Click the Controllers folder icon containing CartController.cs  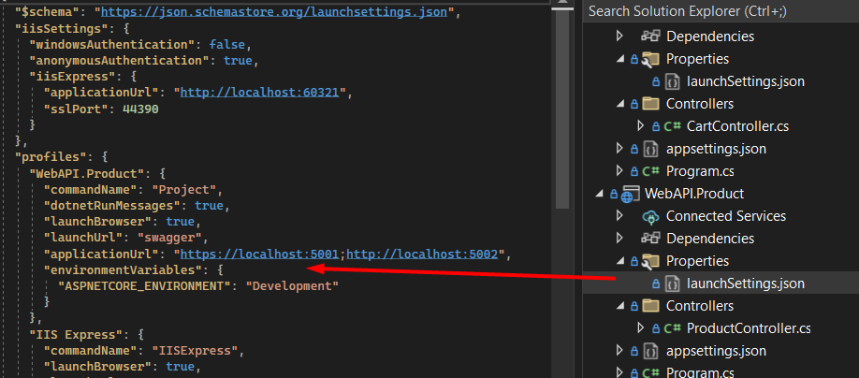[x=651, y=104]
